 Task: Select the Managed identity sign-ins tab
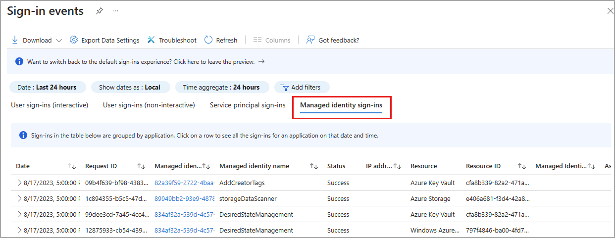pyautogui.click(x=341, y=105)
